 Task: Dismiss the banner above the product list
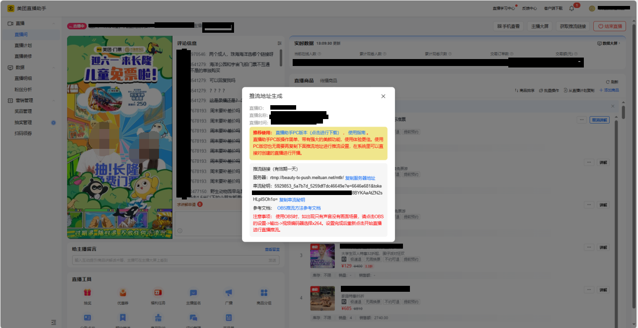coord(612,106)
